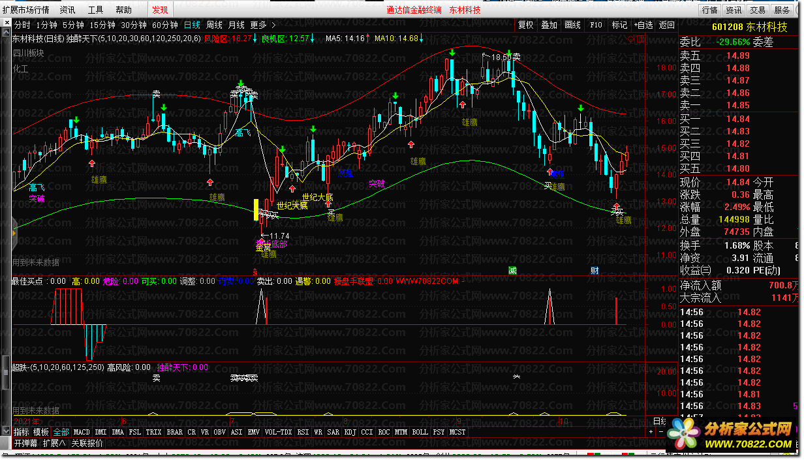Click the 复权 toolbar button
Viewport: 804px width, 460px height.
coord(525,25)
